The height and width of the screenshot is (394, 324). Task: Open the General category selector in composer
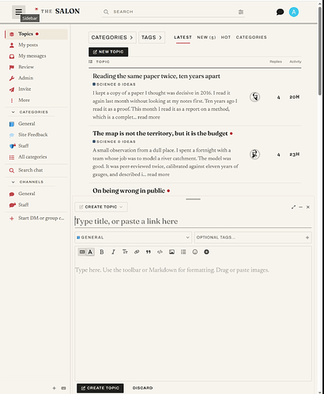coord(134,238)
